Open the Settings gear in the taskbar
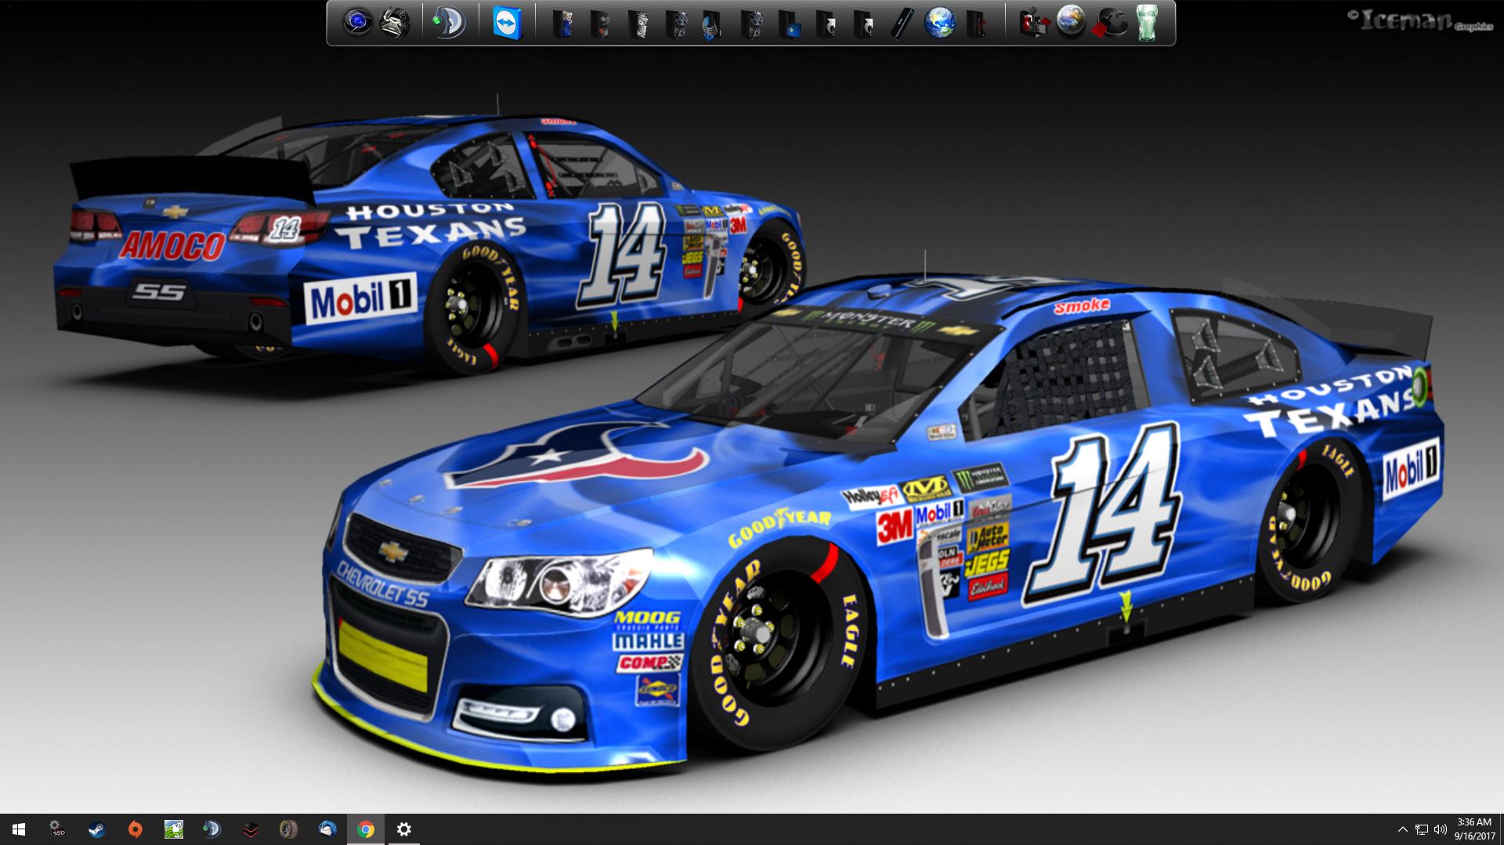This screenshot has height=845, width=1504. 404,829
